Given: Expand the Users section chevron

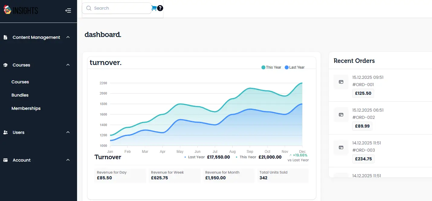Looking at the screenshot, I should point(68,132).
